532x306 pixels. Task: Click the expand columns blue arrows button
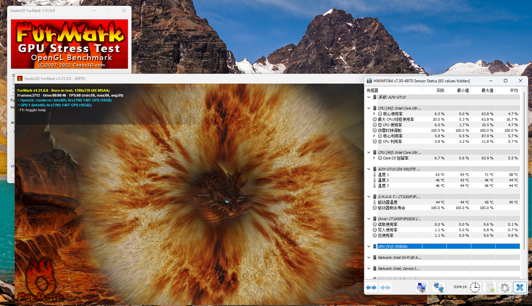[371, 287]
